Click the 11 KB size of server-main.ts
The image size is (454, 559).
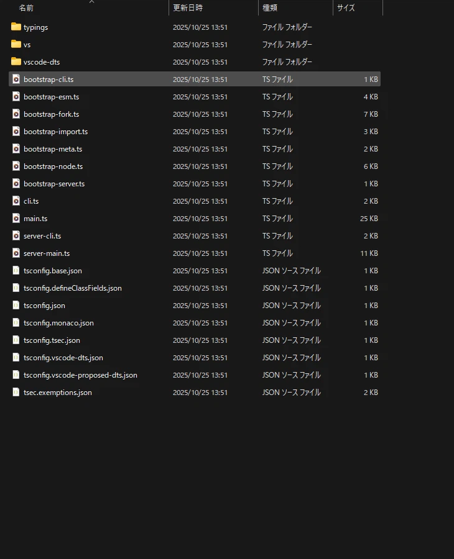coord(369,253)
